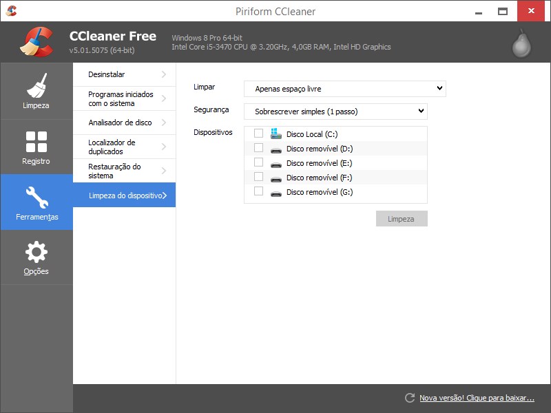This screenshot has width=551, height=413.
Task: Click the Nova versão download link
Action: point(477,398)
